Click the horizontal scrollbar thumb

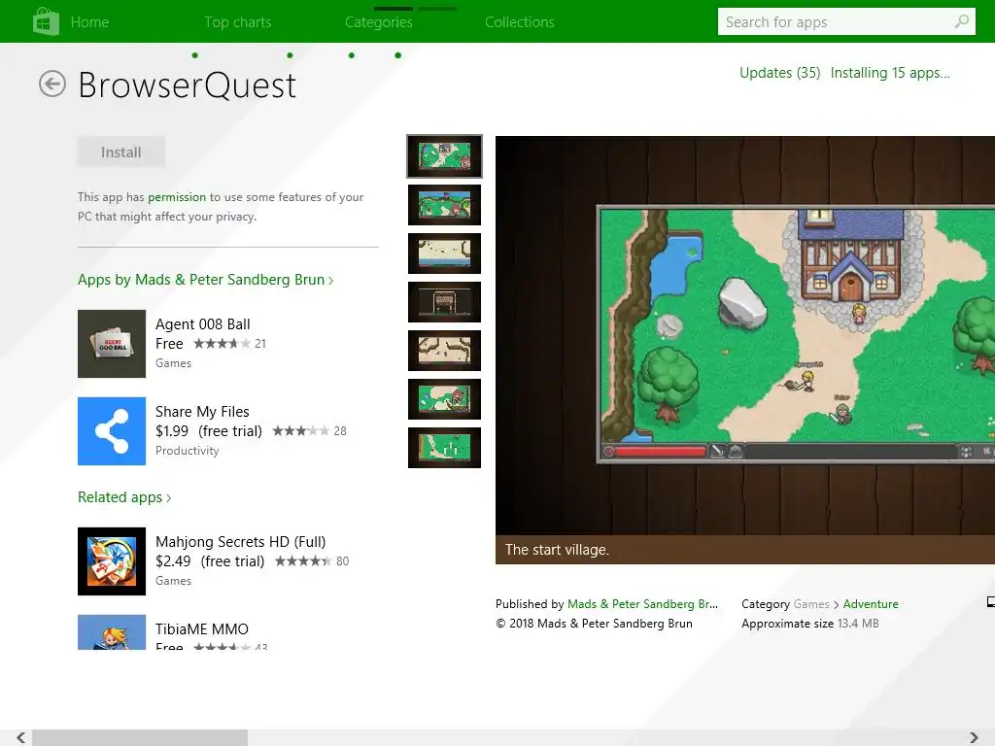140,737
